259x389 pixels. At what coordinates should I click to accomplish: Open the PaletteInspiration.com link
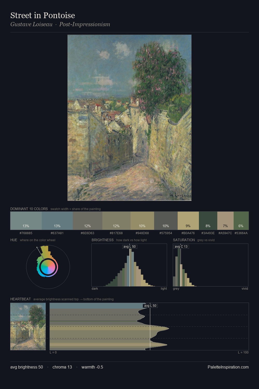click(x=228, y=367)
